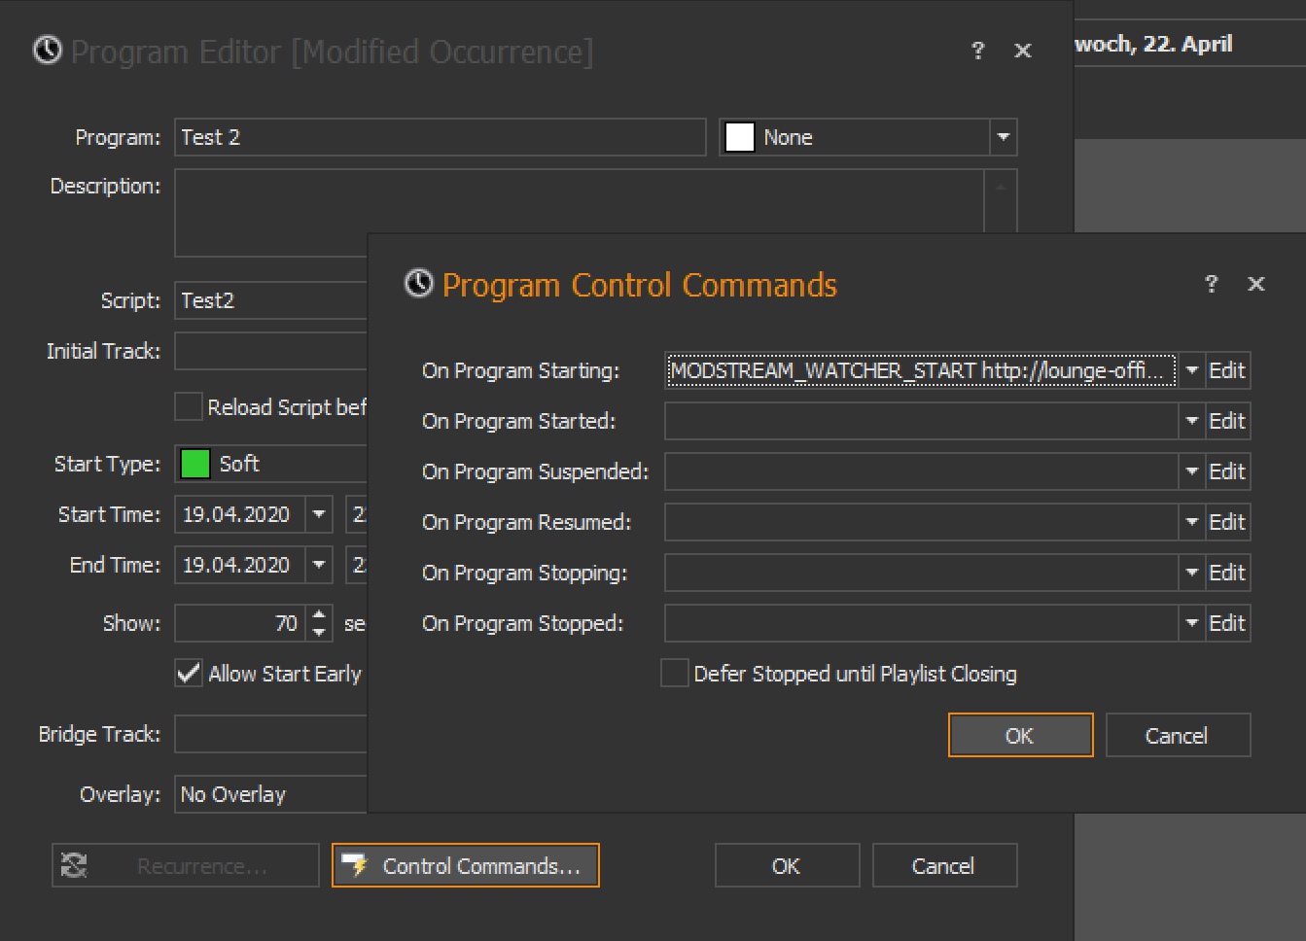This screenshot has width=1306, height=941.
Task: Open the program color dropdown arrow
Action: click(x=1004, y=137)
